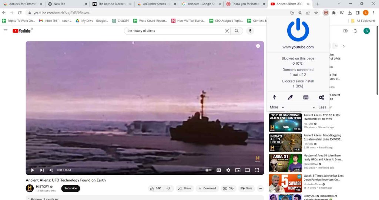Image resolution: width=379 pixels, height=200 pixels.
Task: Switch to Thank you for installing tab
Action: pos(246,4)
